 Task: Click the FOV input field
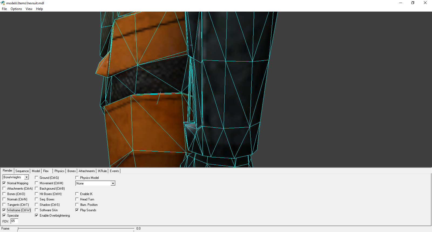(x=14, y=221)
